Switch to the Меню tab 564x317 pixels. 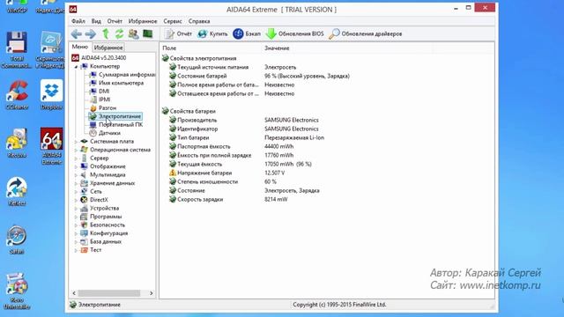coord(80,47)
